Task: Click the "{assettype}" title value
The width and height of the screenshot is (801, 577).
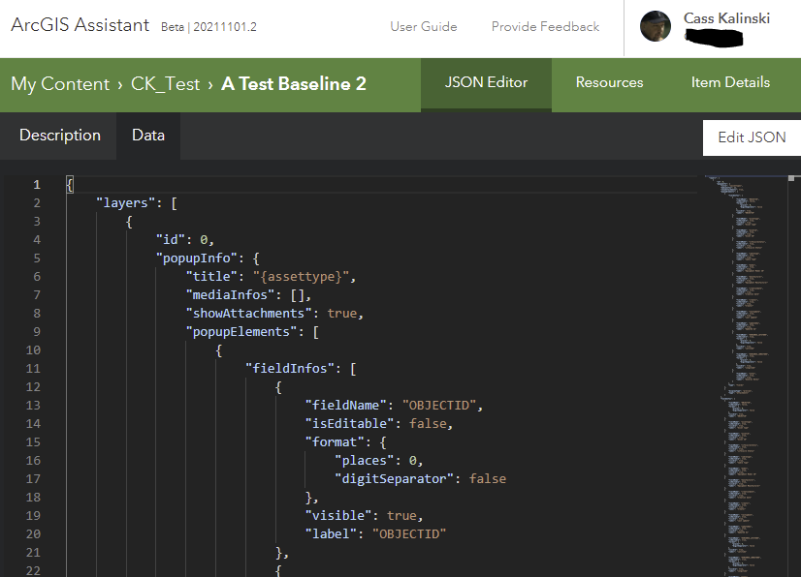Action: click(x=302, y=277)
